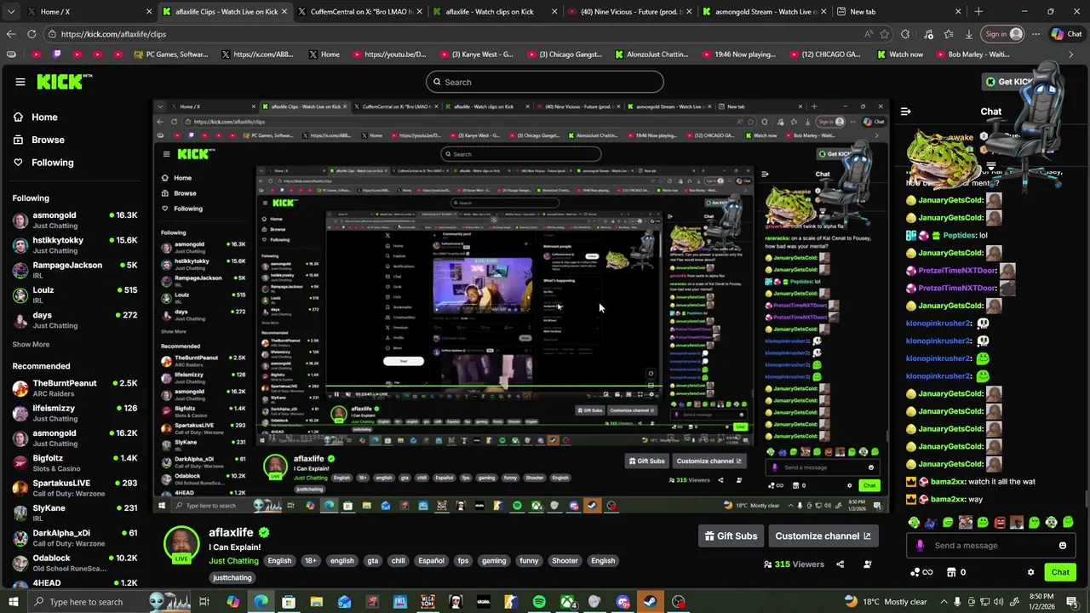Screen dimensions: 1090x613
Task: Click the user icon right of share
Action: click(x=868, y=564)
